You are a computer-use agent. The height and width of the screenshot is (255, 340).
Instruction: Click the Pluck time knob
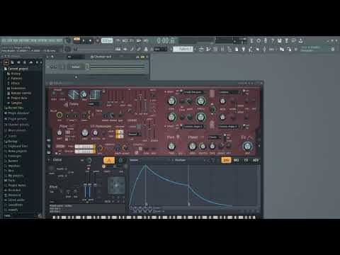pos(171,146)
